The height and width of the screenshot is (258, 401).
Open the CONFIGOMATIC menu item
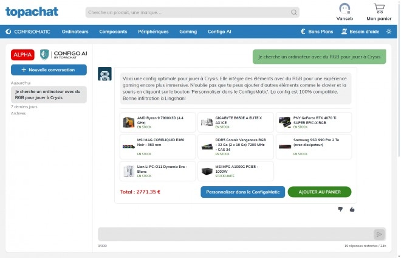tap(32, 32)
